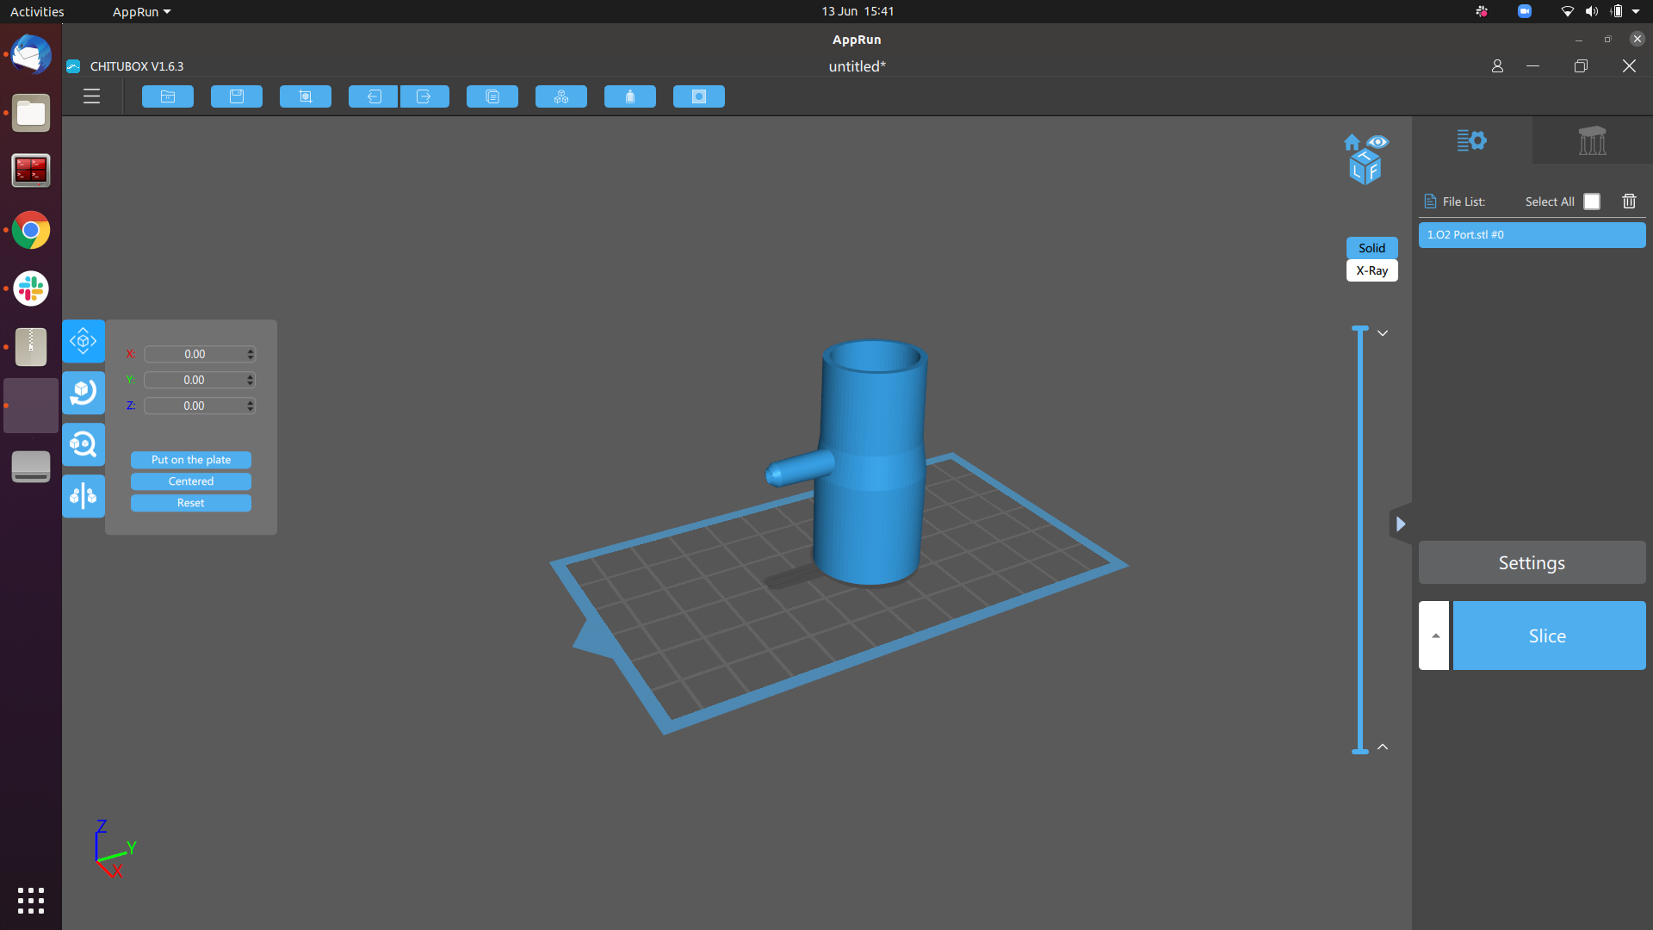Expand the slice options arrow beside Slice
This screenshot has width=1653, height=930.
[x=1434, y=635]
